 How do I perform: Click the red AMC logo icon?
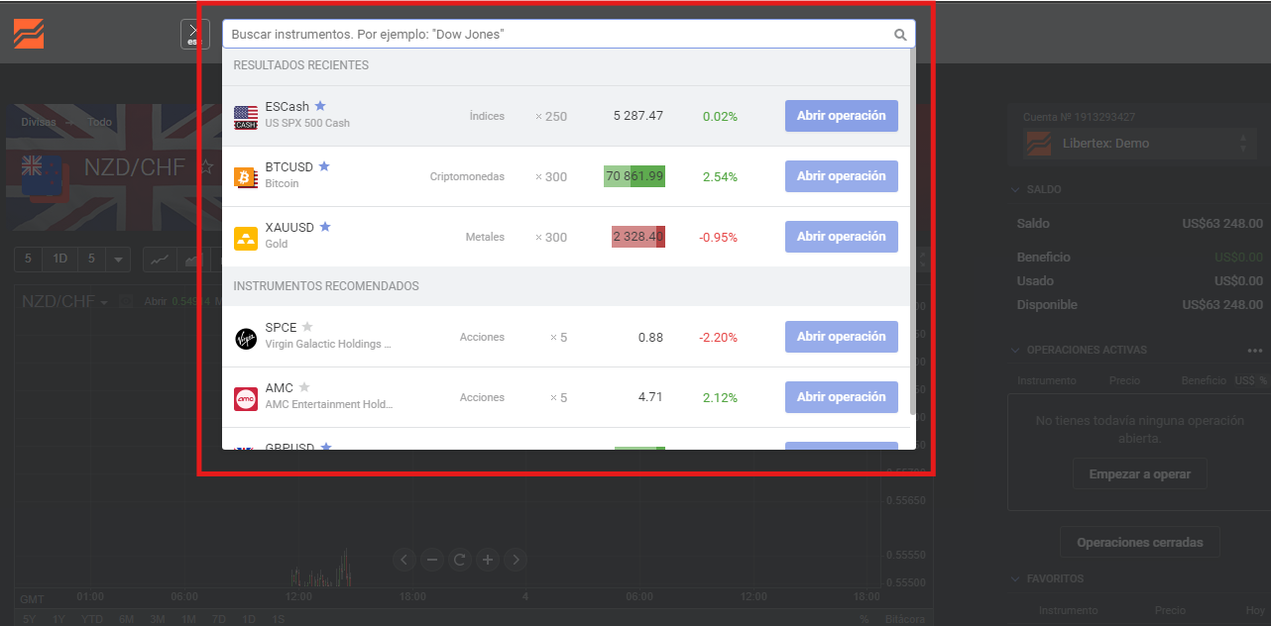tap(246, 399)
